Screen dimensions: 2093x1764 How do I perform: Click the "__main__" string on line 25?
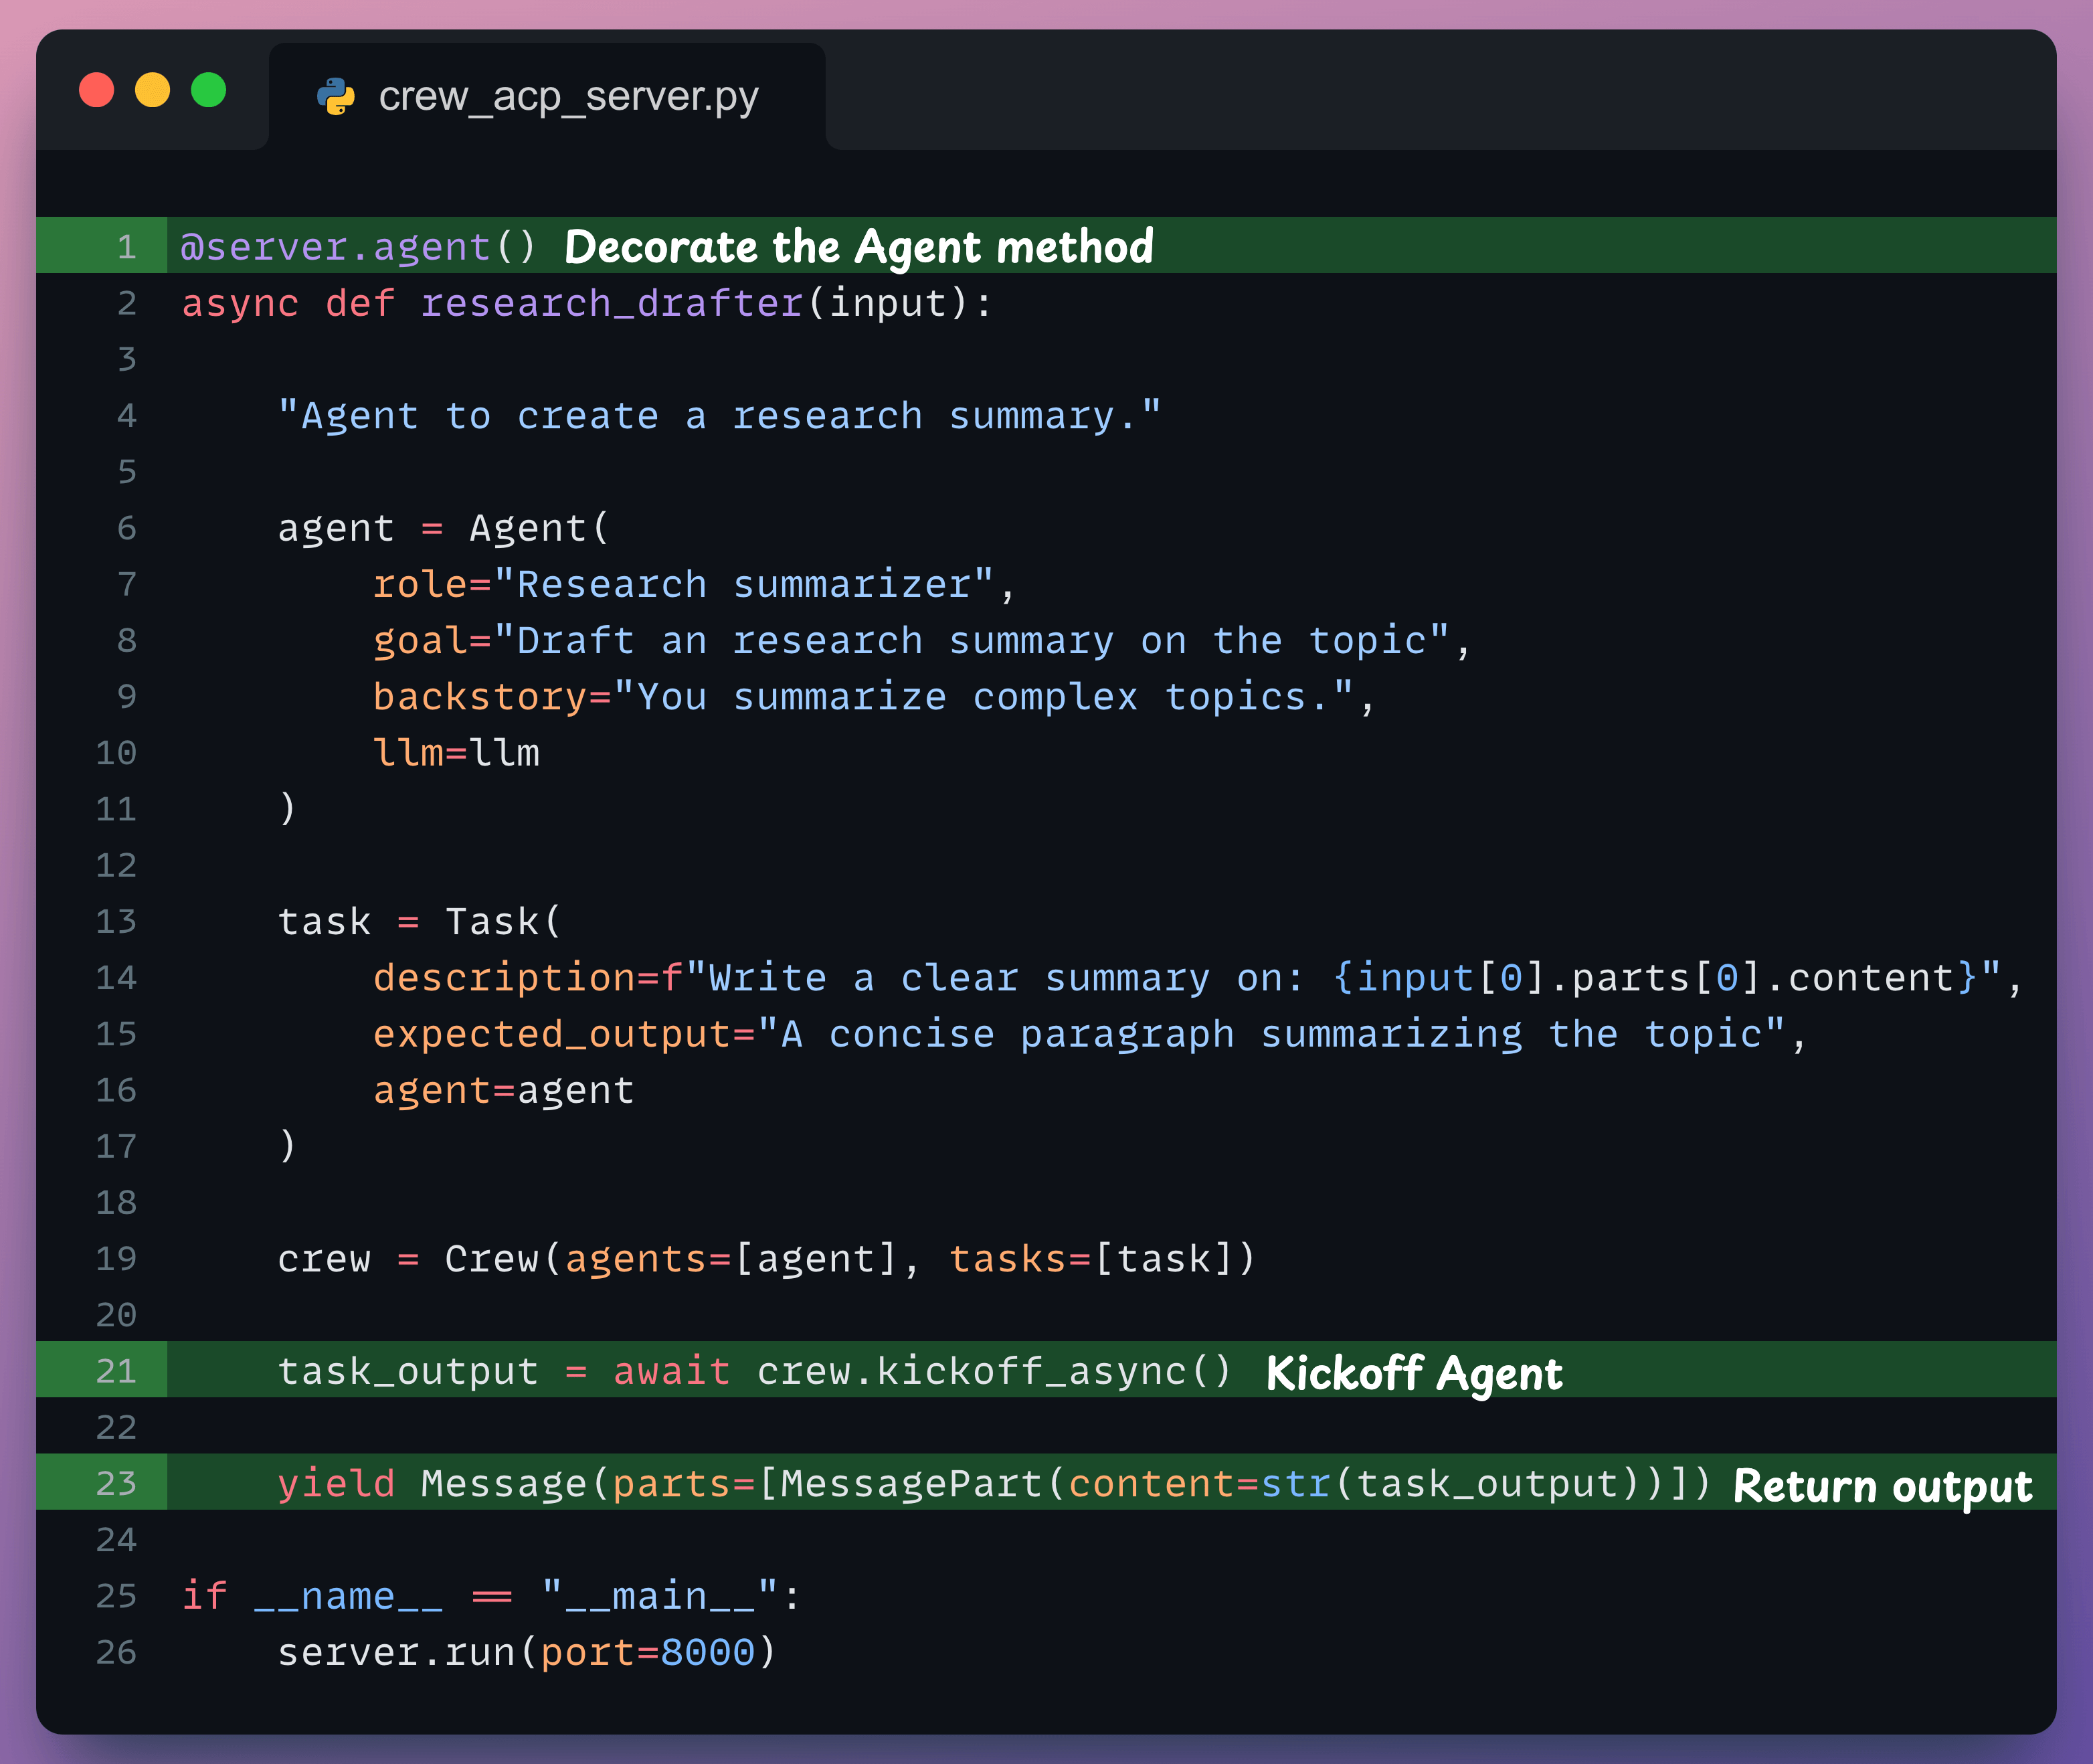point(659,1596)
